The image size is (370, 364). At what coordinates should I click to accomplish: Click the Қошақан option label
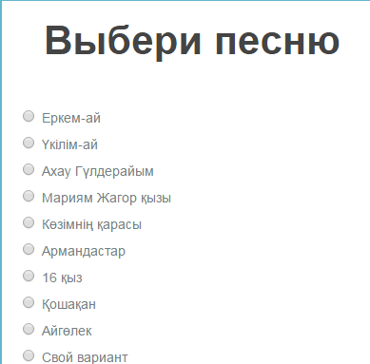[68, 305]
